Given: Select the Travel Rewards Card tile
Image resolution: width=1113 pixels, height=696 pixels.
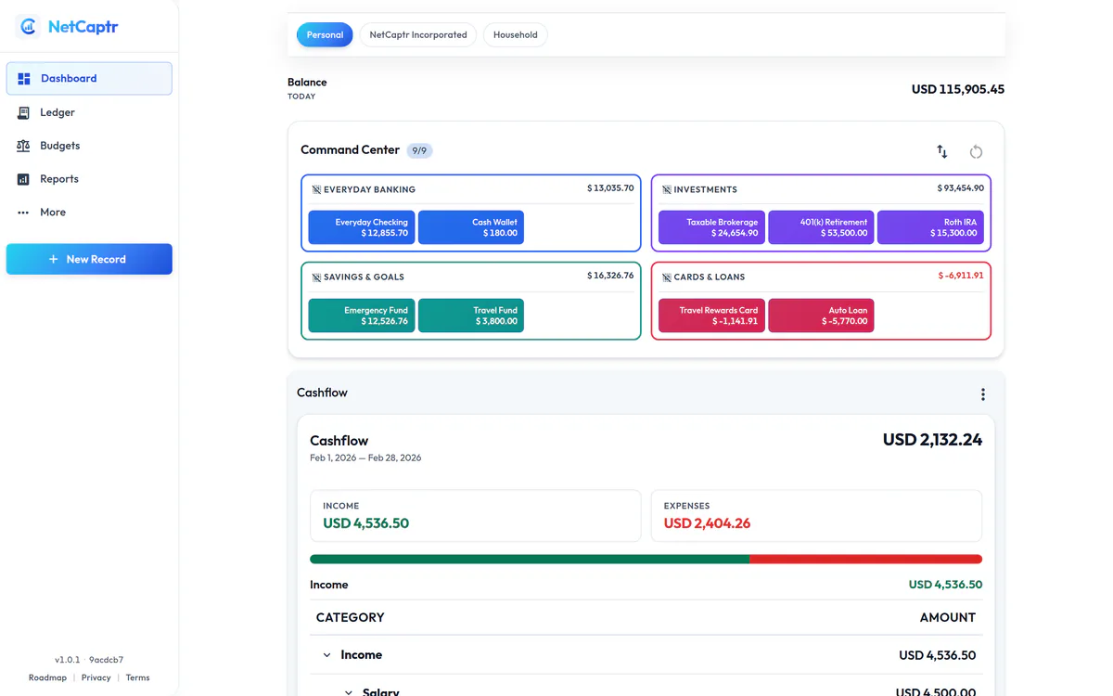Looking at the screenshot, I should [711, 316].
